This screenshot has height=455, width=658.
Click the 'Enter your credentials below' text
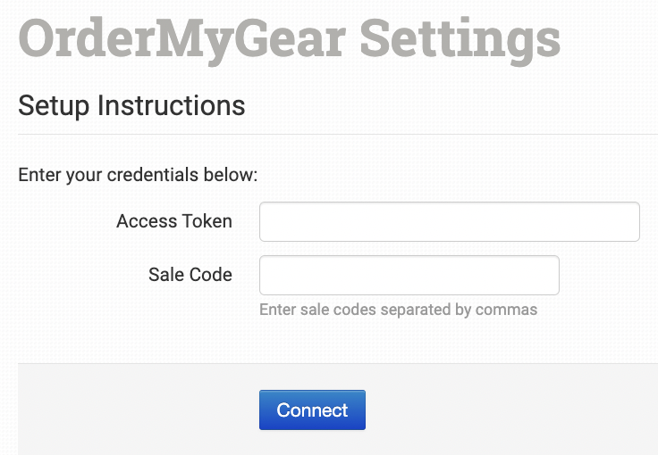coord(138,175)
